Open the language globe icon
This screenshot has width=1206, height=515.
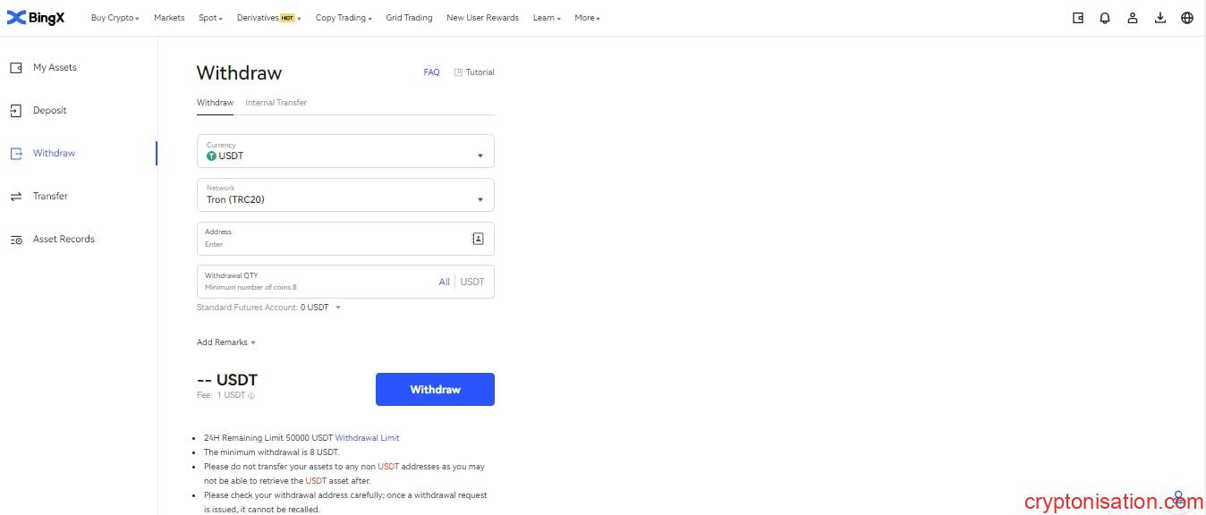(1187, 18)
